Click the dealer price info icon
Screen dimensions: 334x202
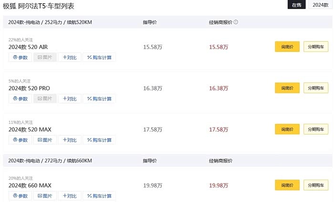tap(236, 22)
